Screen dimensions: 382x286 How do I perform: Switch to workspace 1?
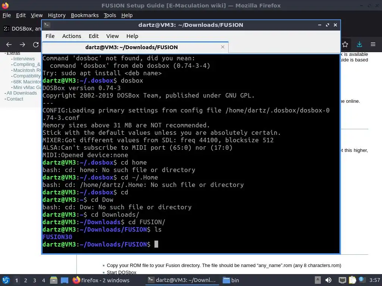tap(16, 280)
